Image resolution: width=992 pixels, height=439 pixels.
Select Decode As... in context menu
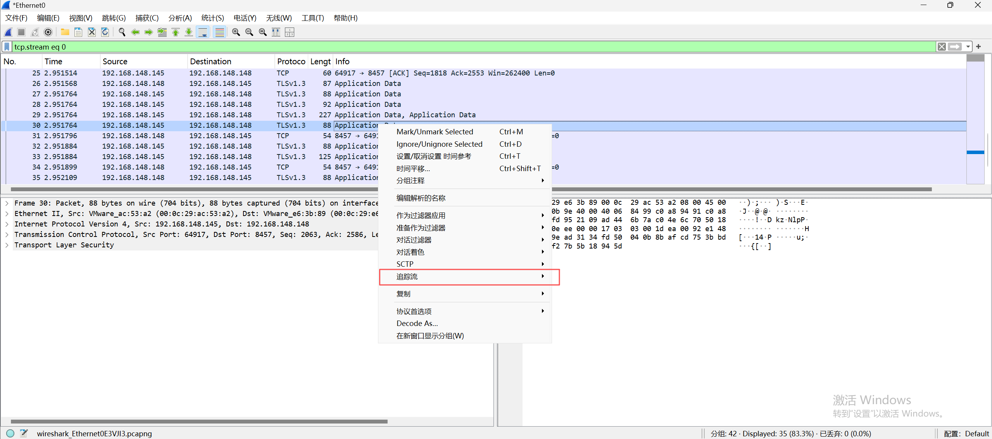pos(417,324)
